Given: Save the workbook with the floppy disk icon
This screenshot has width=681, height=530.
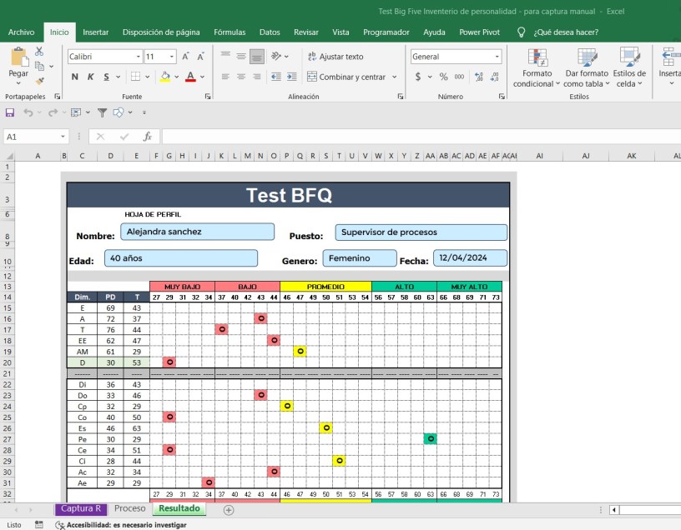Looking at the screenshot, I should 10,112.
